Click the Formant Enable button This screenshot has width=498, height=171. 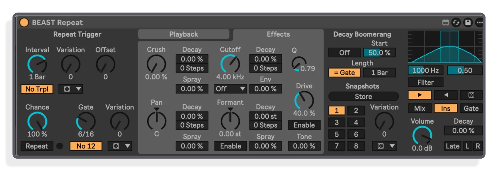click(x=231, y=146)
